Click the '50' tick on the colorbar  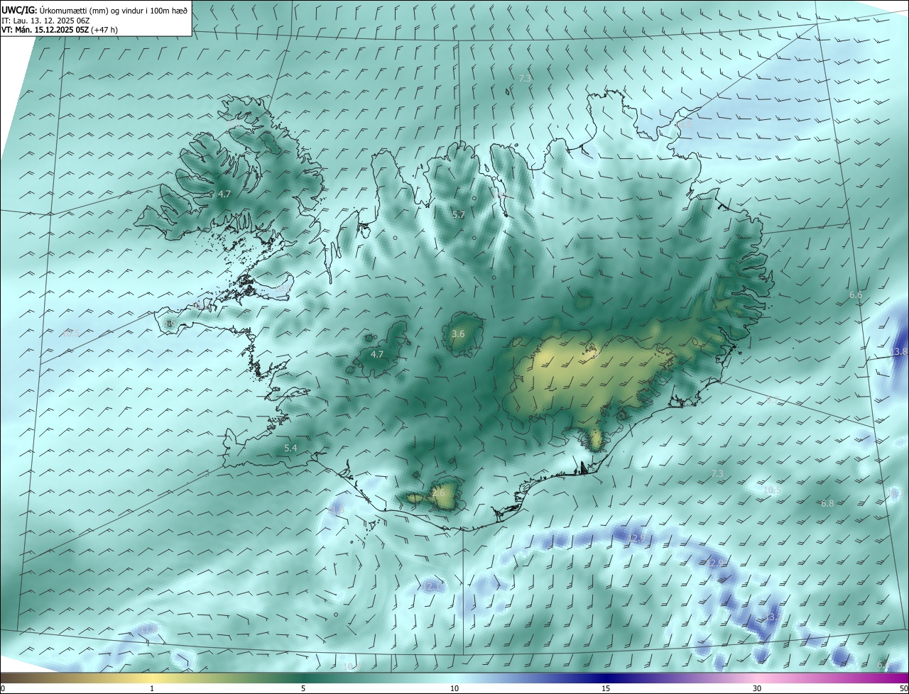click(903, 688)
